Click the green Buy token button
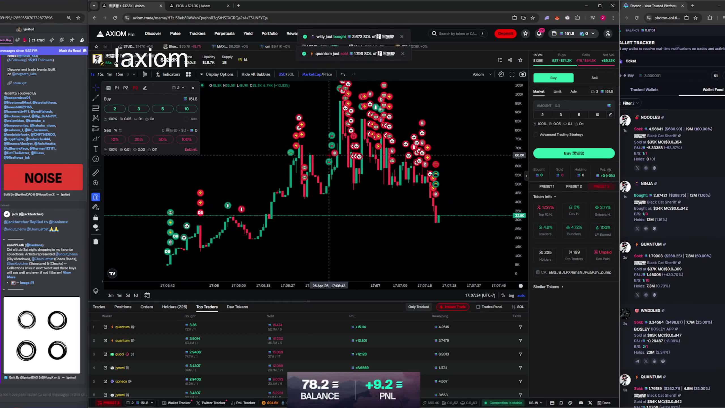This screenshot has width=725, height=408. (x=574, y=153)
